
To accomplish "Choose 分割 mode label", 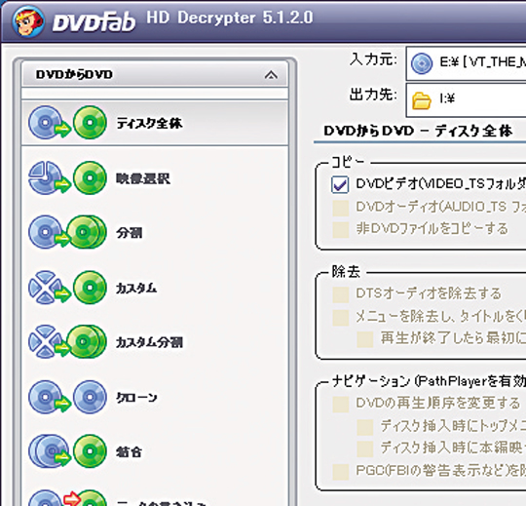I will (x=130, y=233).
